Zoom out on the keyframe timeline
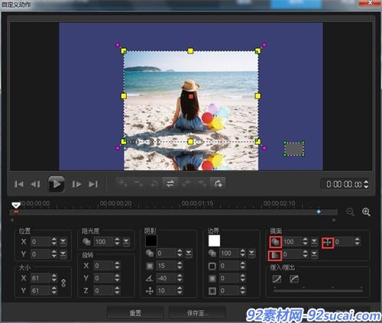 pos(351,212)
